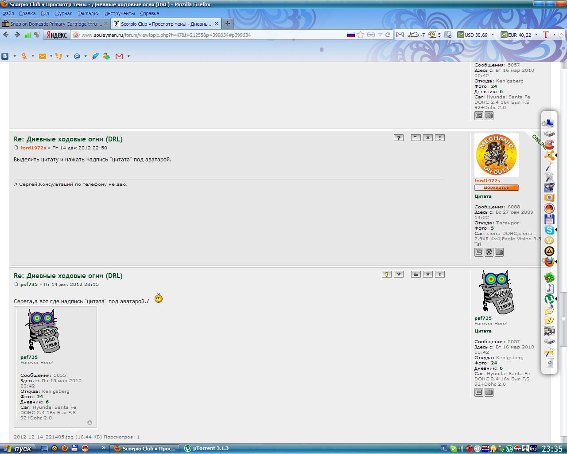
Task: Click the browser back arrow
Action: pos(6,35)
